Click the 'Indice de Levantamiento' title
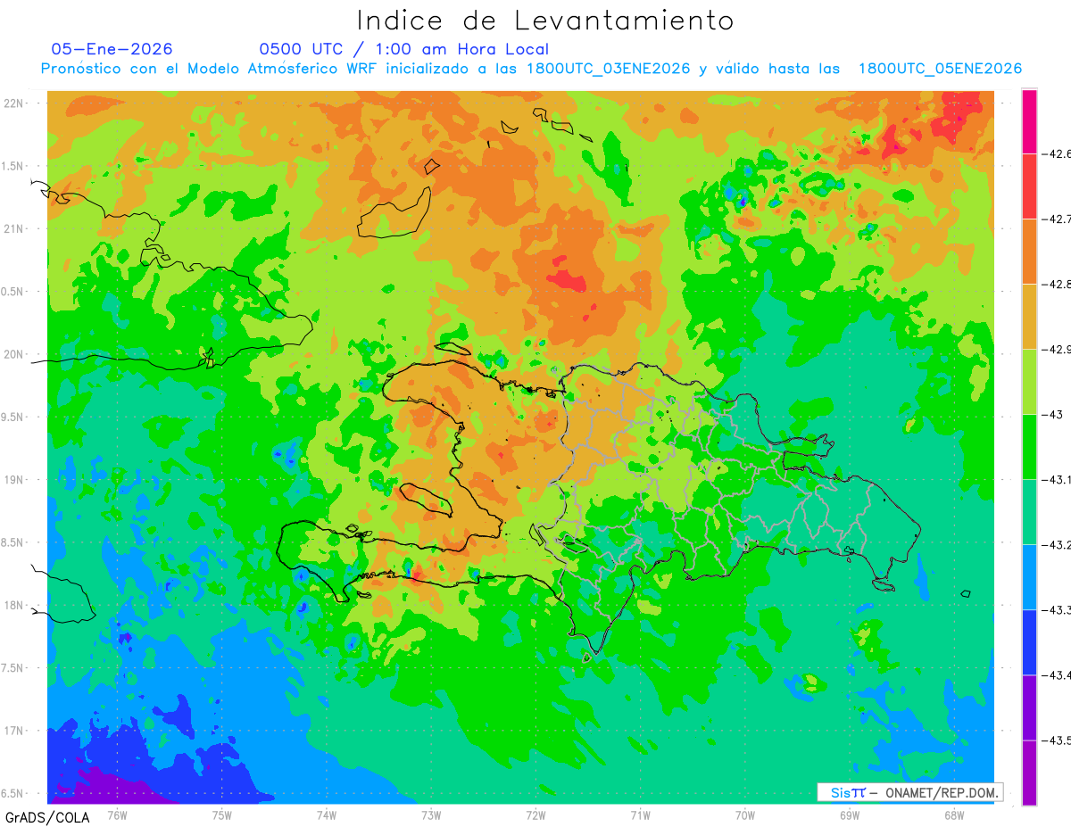1071x827 pixels. point(545,20)
